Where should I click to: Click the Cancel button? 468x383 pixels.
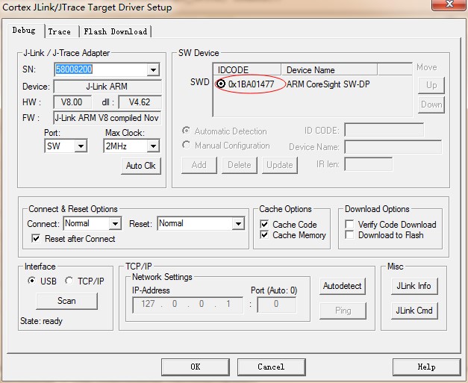[x=271, y=367]
